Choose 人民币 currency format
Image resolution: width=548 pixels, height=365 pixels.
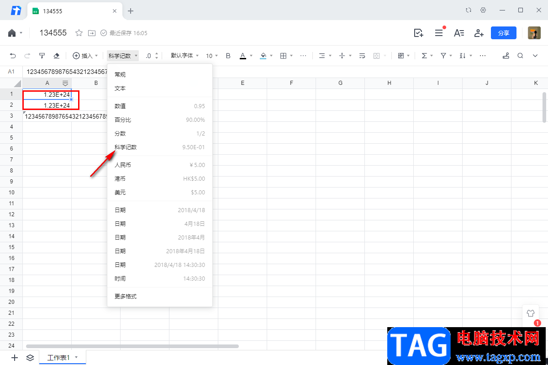[x=160, y=165]
